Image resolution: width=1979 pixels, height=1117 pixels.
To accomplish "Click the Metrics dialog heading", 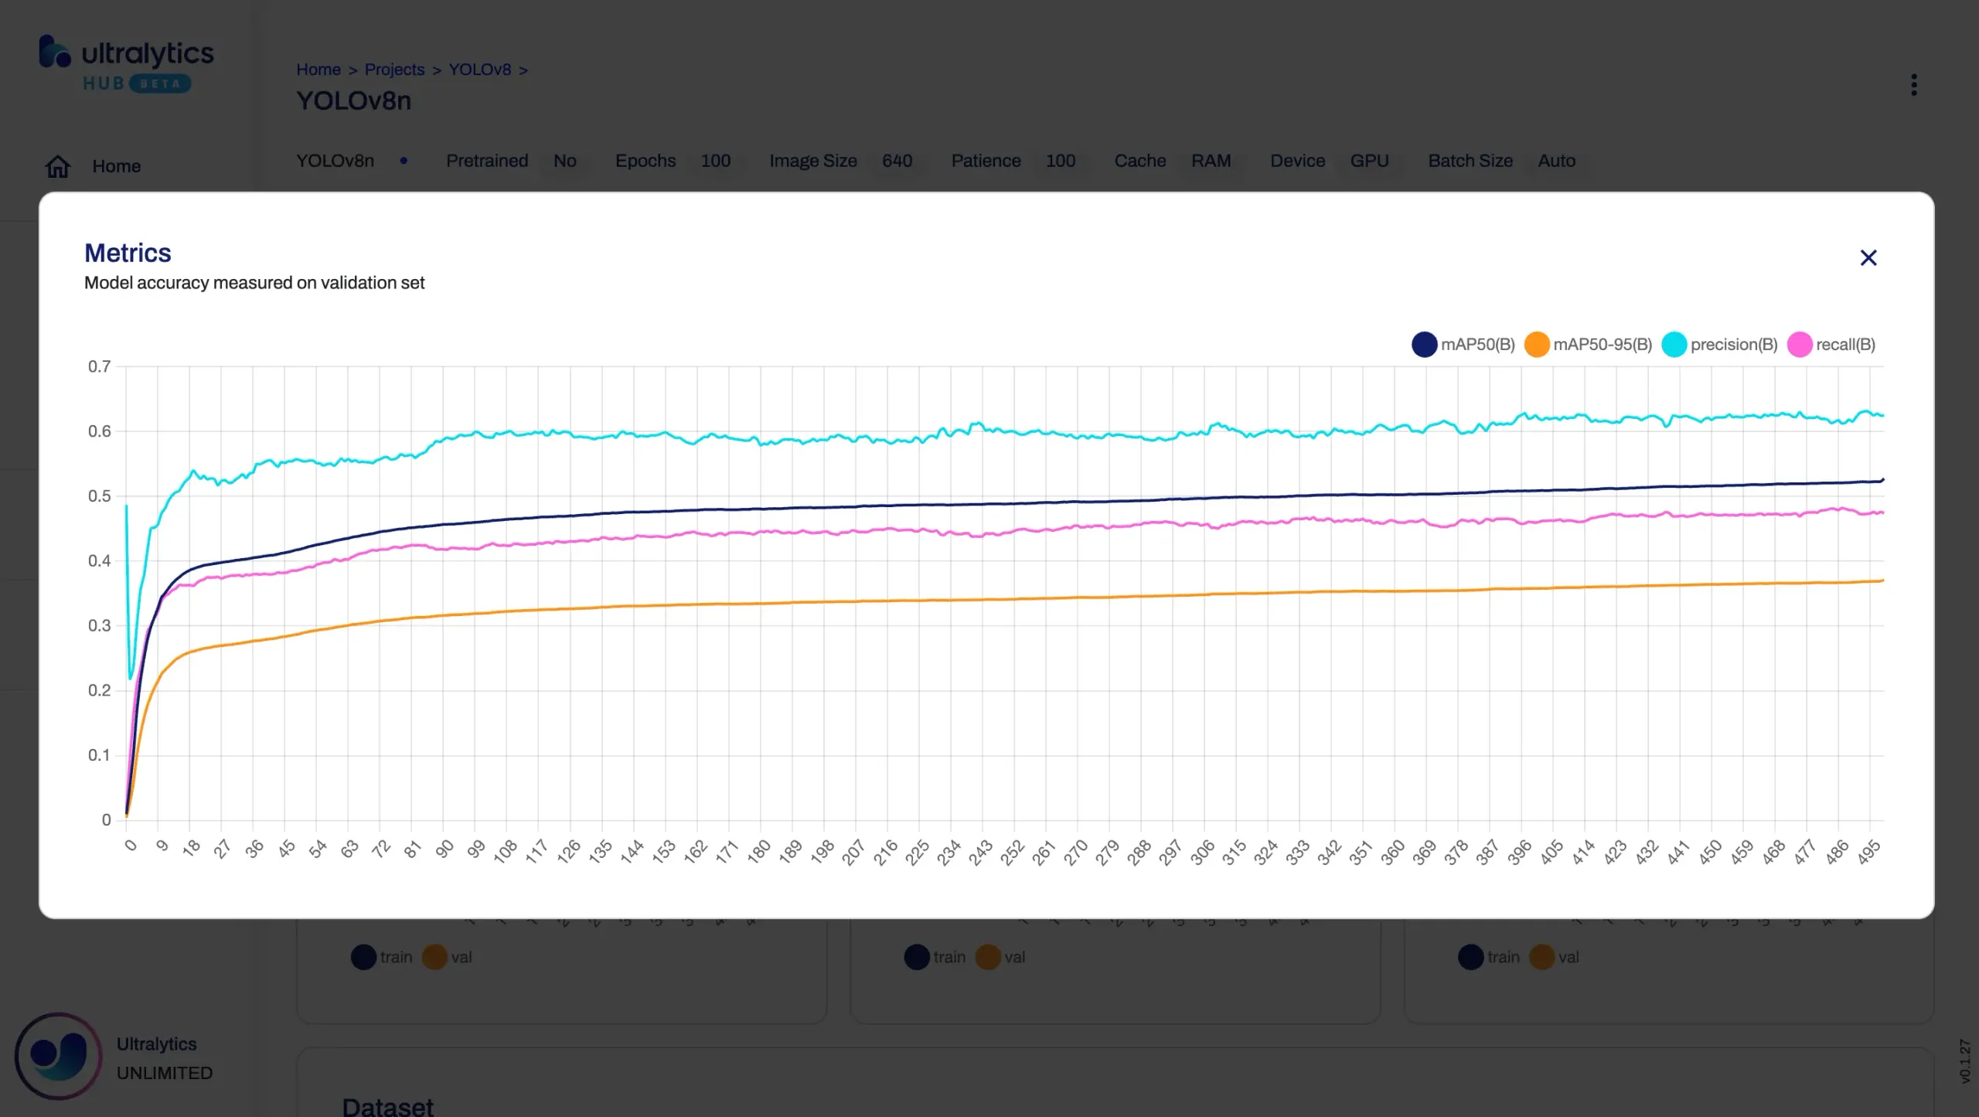I will [128, 253].
